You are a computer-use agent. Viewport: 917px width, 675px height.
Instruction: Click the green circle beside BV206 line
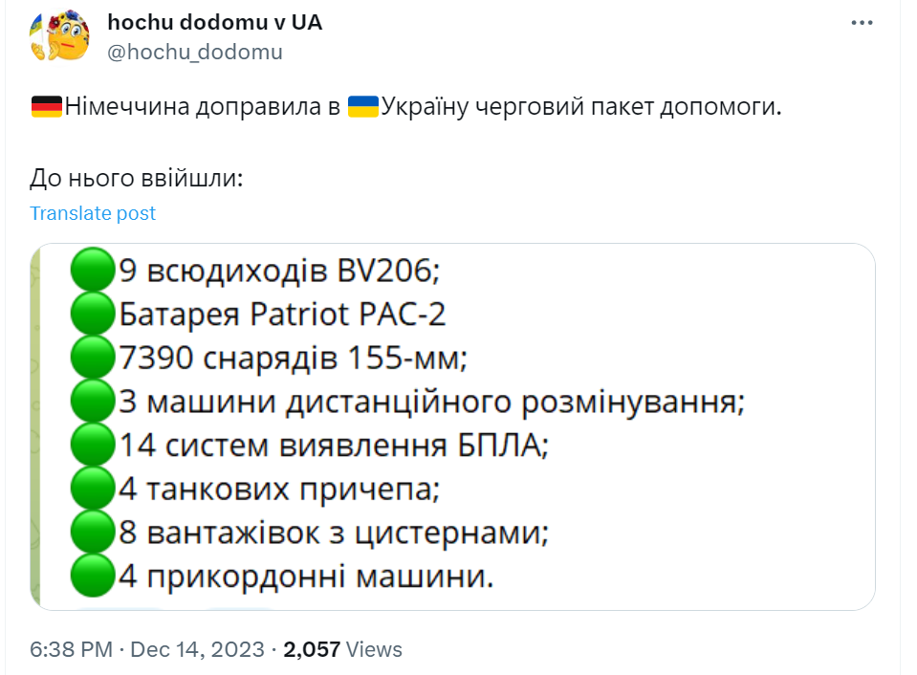pos(93,272)
